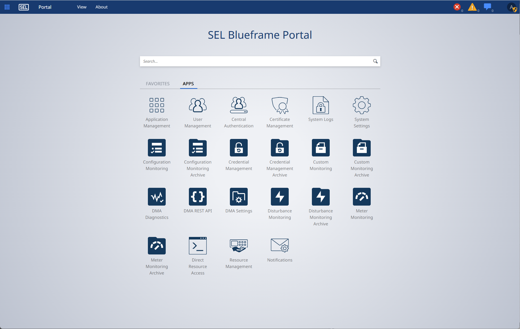Switch to the FAVORITES tab

click(x=158, y=84)
